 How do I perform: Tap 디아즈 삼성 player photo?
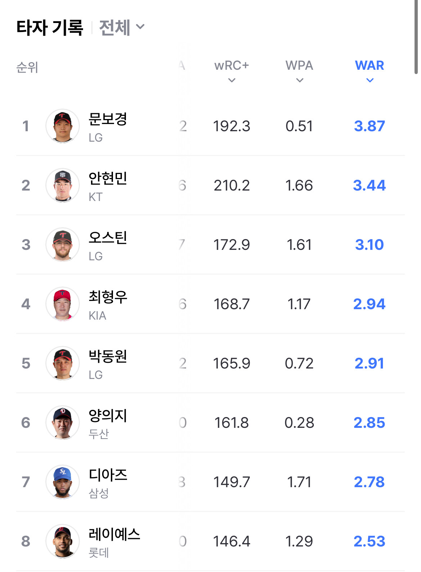pos(63,482)
